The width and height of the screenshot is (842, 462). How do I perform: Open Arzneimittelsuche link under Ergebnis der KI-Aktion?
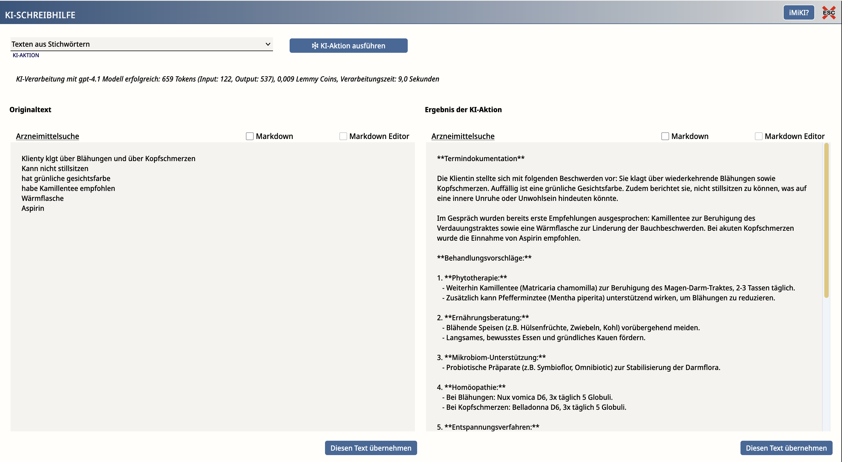click(463, 136)
